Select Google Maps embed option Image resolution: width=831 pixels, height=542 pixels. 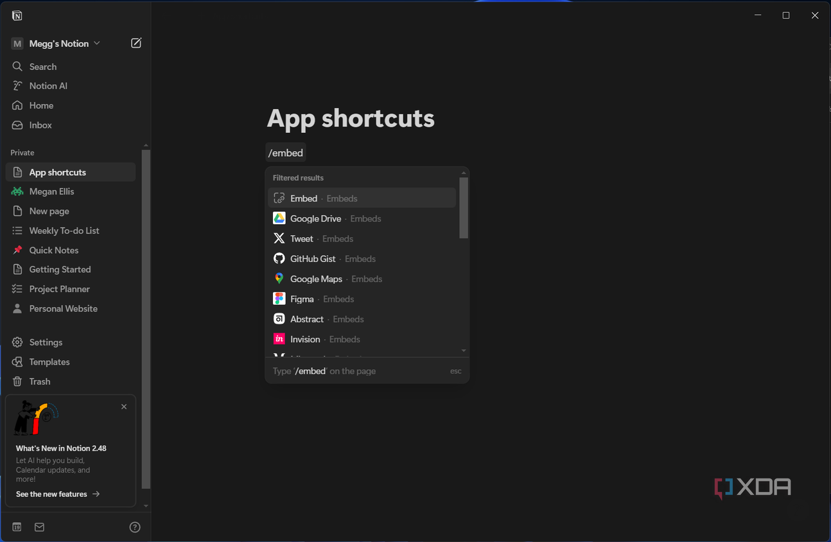tap(362, 279)
